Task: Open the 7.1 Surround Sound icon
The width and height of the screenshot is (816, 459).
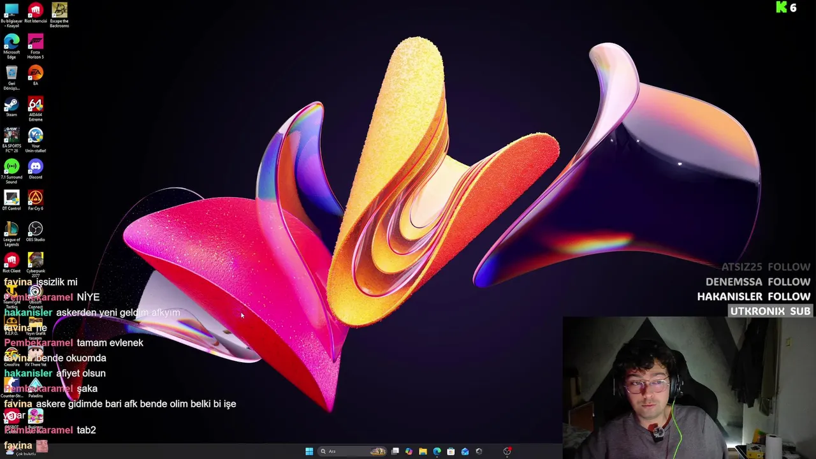Action: click(11, 171)
